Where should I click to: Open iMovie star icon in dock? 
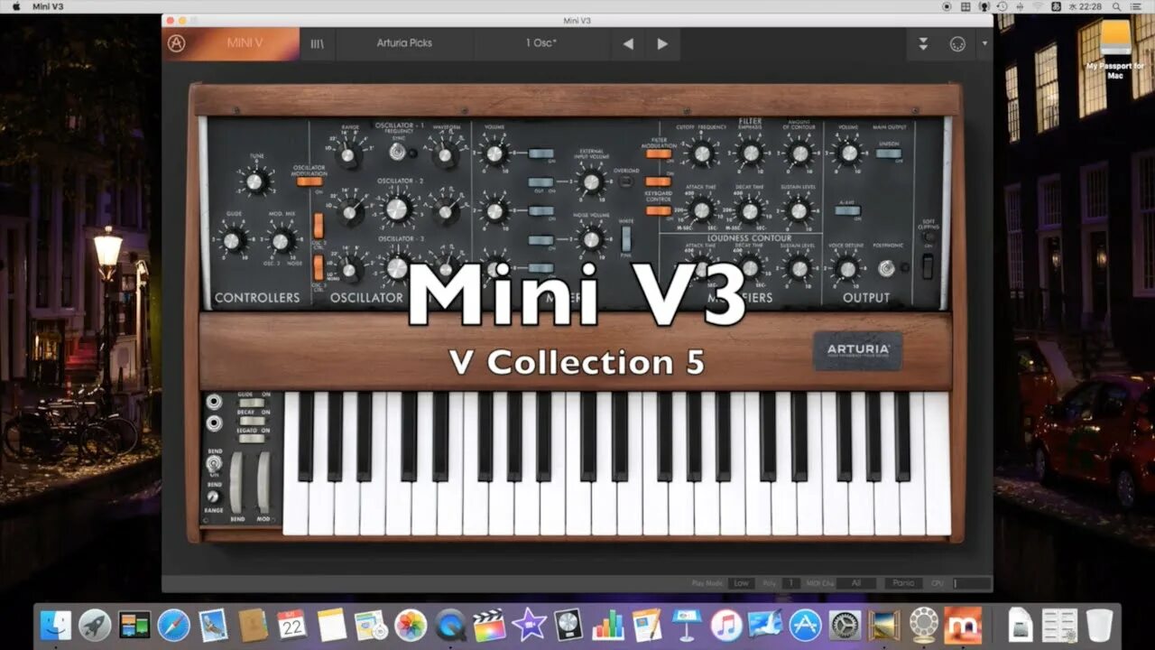pyautogui.click(x=529, y=625)
